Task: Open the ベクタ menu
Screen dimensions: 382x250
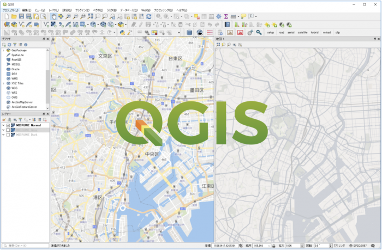Action: [x=98, y=10]
